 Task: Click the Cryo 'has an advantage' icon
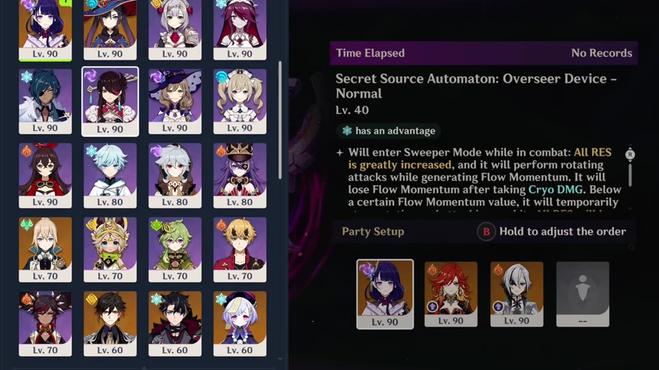347,131
